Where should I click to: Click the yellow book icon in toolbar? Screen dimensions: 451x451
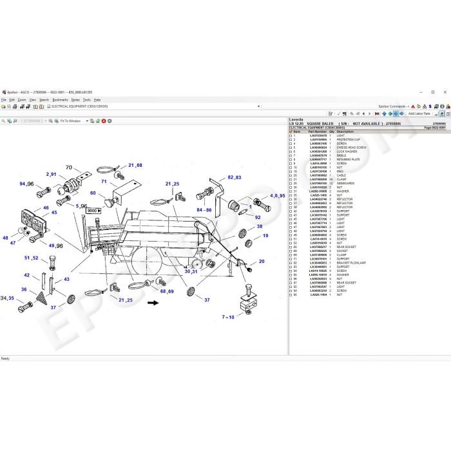(41, 106)
